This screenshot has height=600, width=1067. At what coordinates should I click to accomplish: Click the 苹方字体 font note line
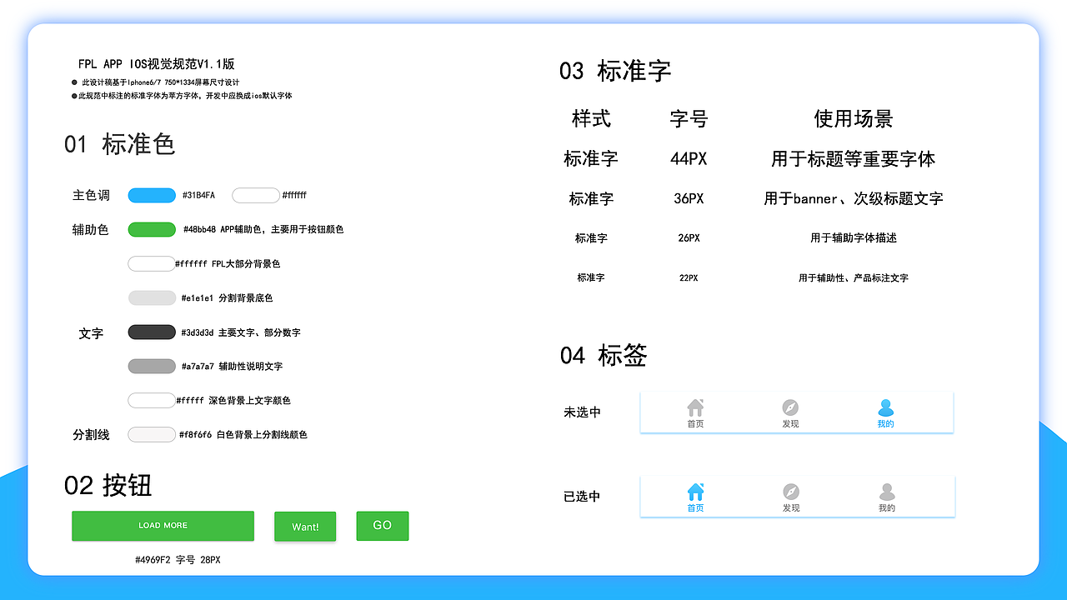184,96
